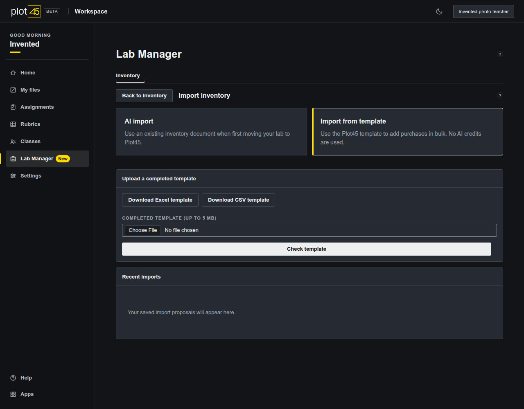Image resolution: width=524 pixels, height=409 pixels.
Task: Click the Settings sliders icon
Action: (13, 176)
